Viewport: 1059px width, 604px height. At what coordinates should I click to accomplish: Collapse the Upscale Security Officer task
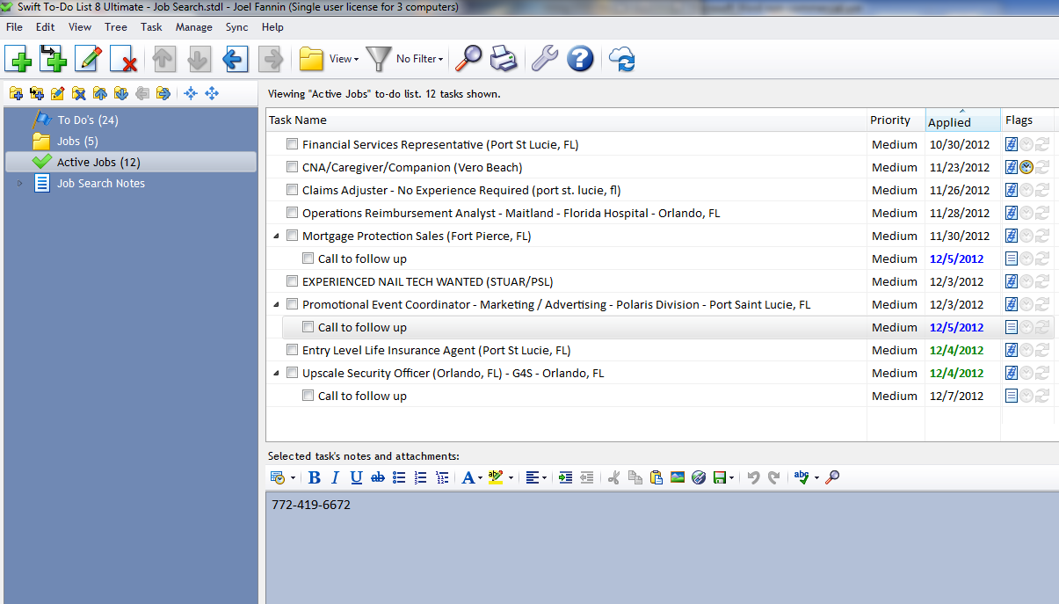point(276,373)
